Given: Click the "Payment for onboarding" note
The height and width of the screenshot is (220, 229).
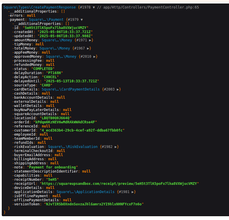Looking at the screenshot, I should (x=52, y=167).
